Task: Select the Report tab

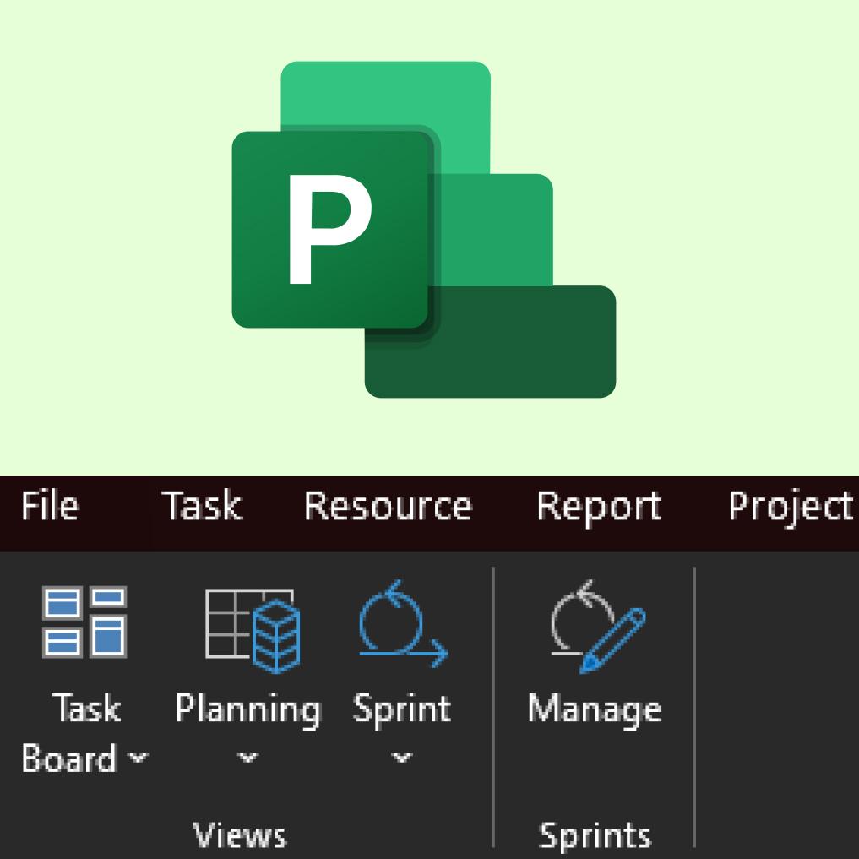Action: pyautogui.click(x=600, y=508)
